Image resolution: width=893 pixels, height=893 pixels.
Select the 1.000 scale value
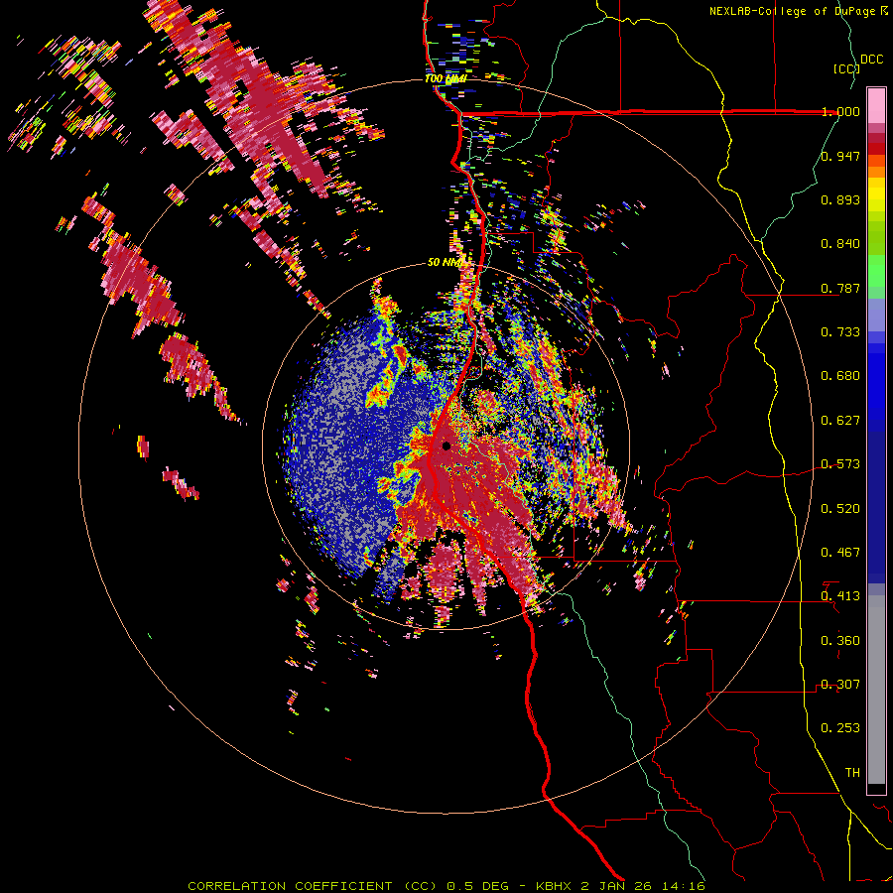point(840,111)
